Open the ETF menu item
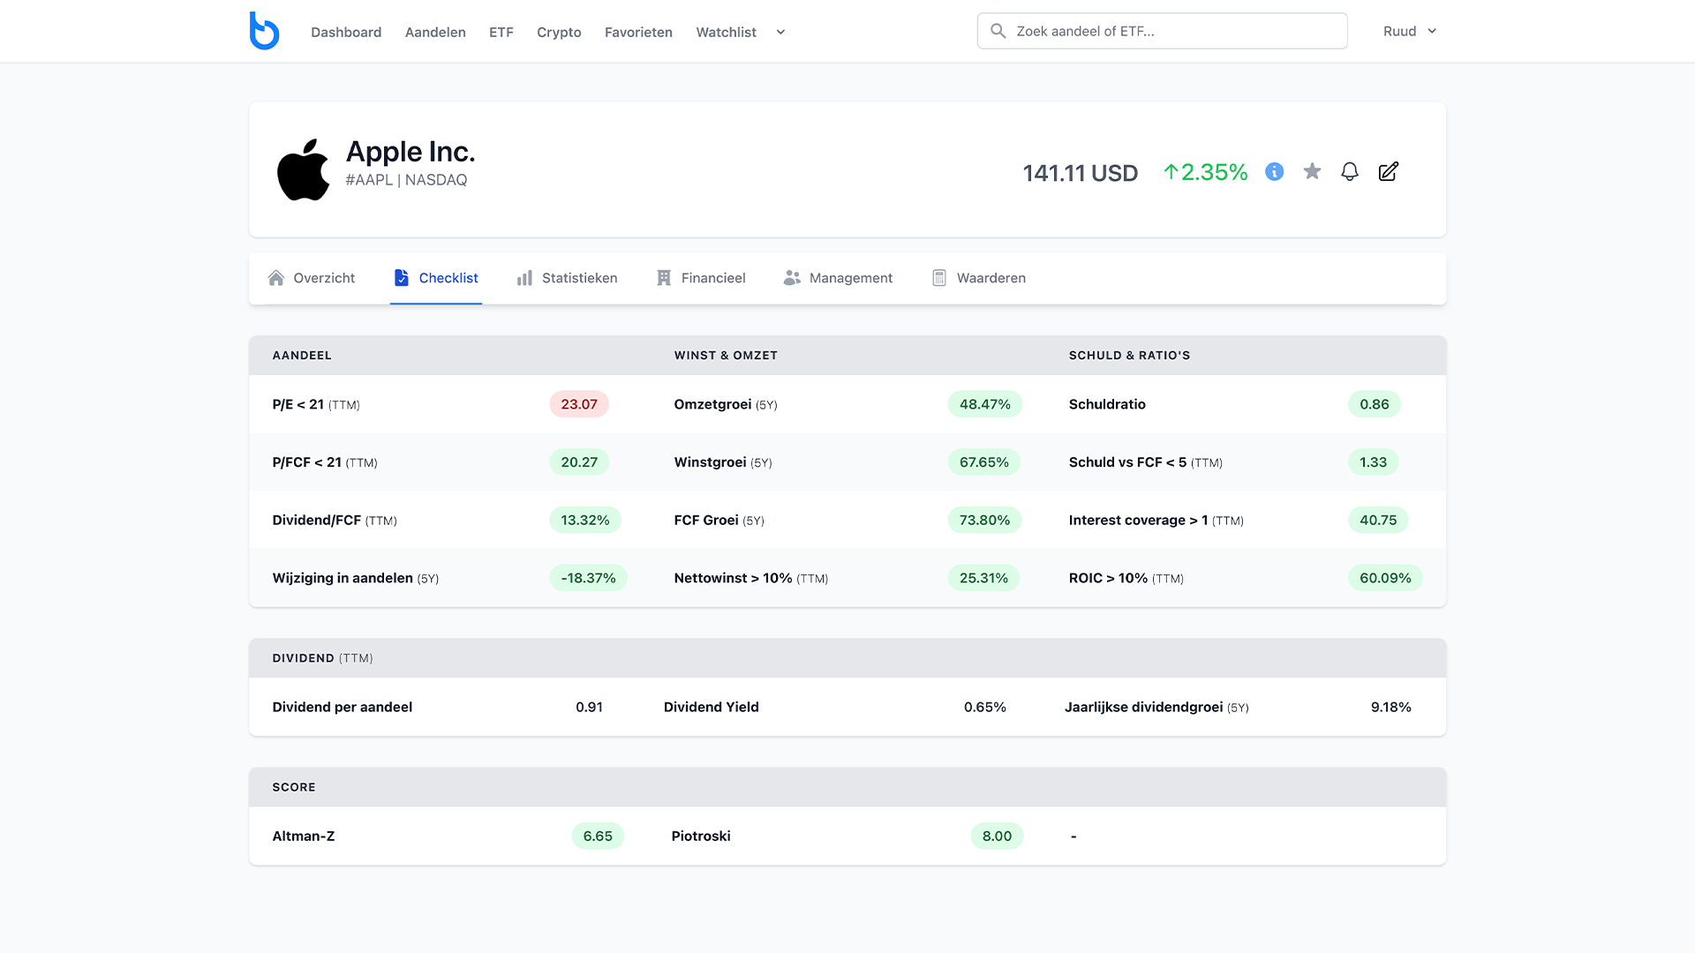 click(x=501, y=32)
